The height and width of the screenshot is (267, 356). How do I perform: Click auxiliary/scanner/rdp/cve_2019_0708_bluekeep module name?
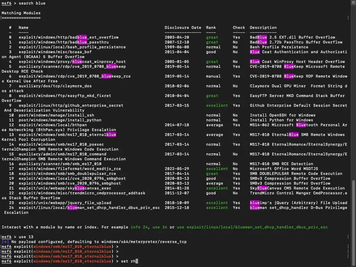(72, 66)
